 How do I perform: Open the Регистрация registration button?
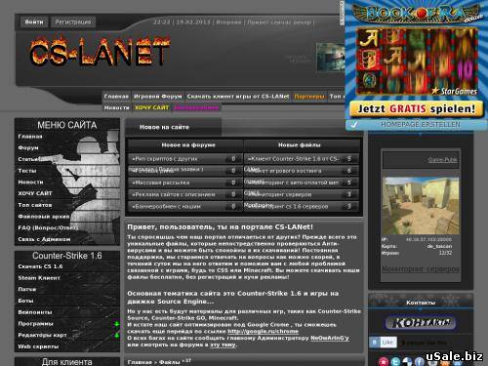(73, 22)
